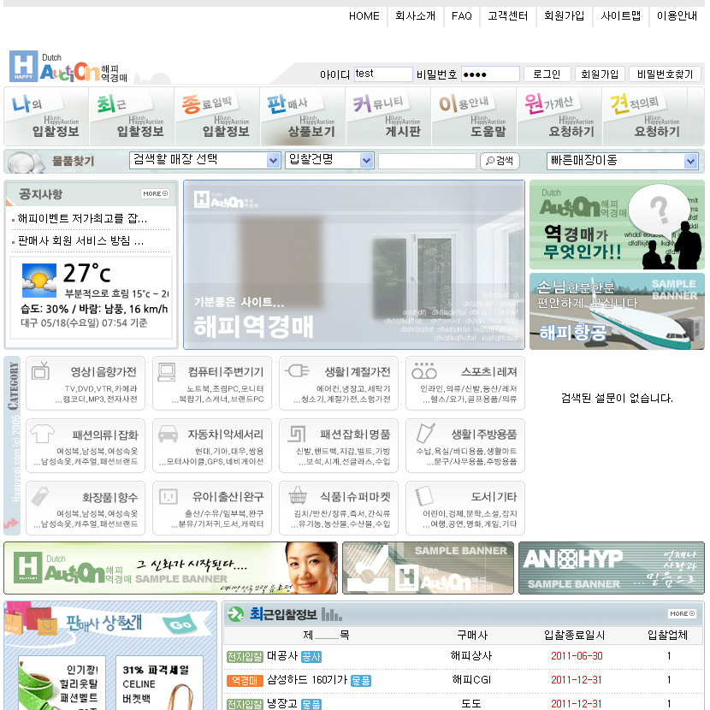Open the 최근 입찰정보 menu tab

[132, 116]
